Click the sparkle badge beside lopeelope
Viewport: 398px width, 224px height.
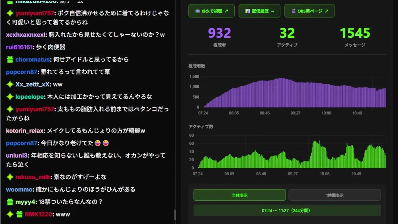click(10, 97)
